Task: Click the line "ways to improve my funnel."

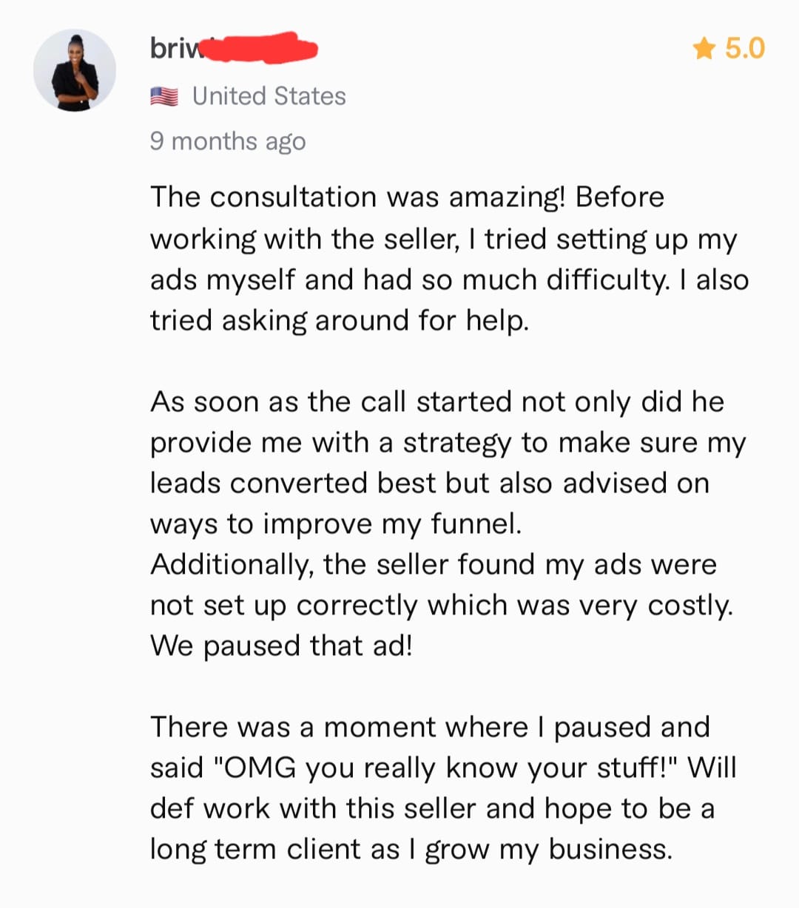Action: [336, 524]
